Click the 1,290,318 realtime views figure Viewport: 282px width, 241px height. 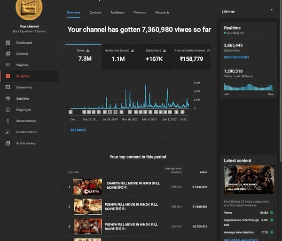(x=233, y=71)
